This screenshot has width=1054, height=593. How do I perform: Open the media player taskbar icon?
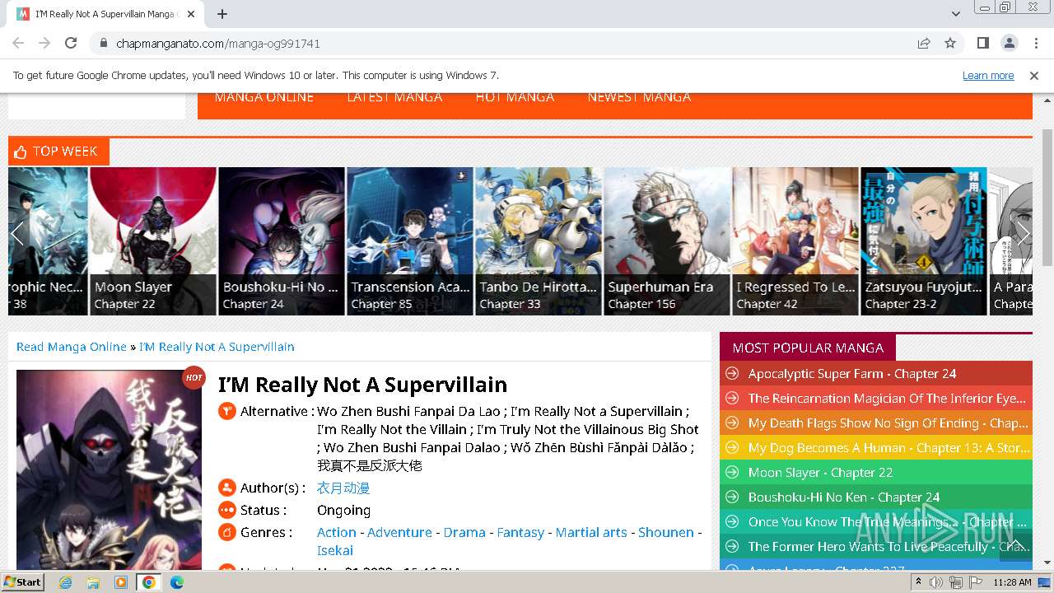tap(121, 582)
